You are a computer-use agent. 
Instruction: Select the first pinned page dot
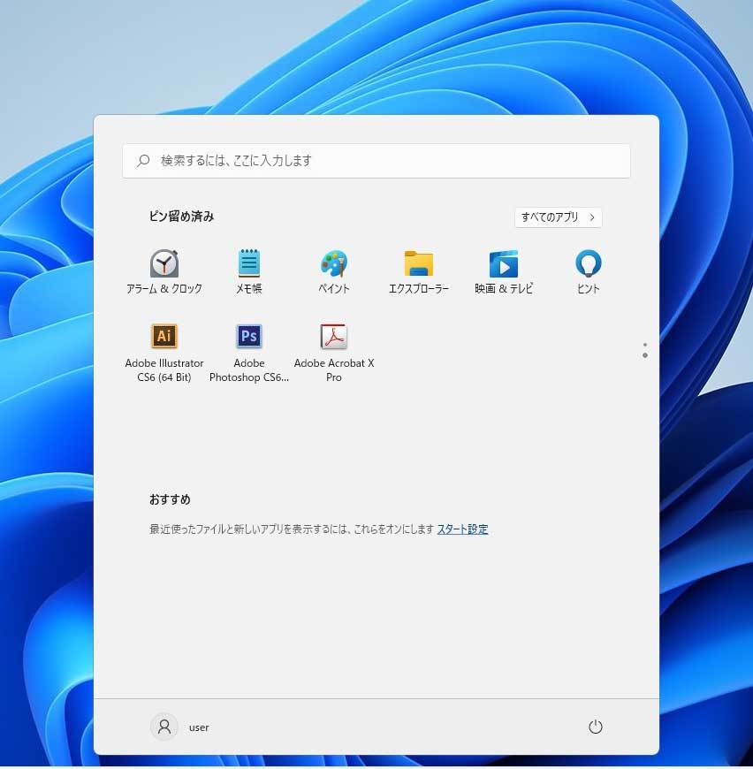click(645, 345)
